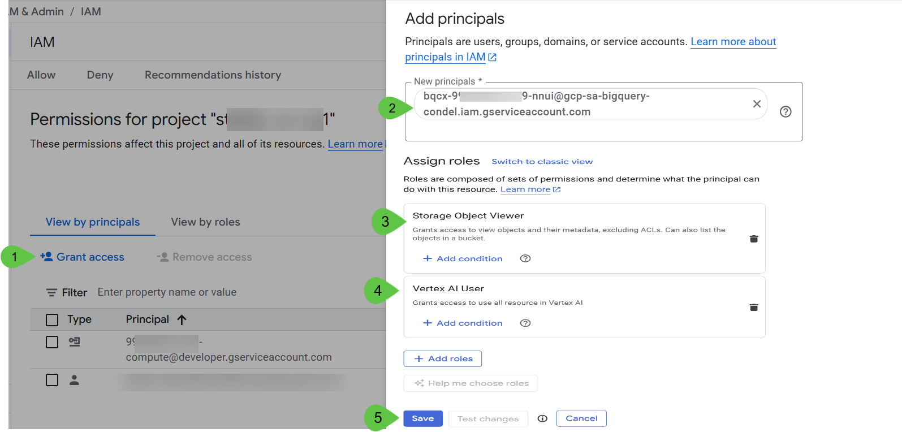The width and height of the screenshot is (902, 432).
Task: Click the user type icon in the last row
Action: tap(74, 380)
